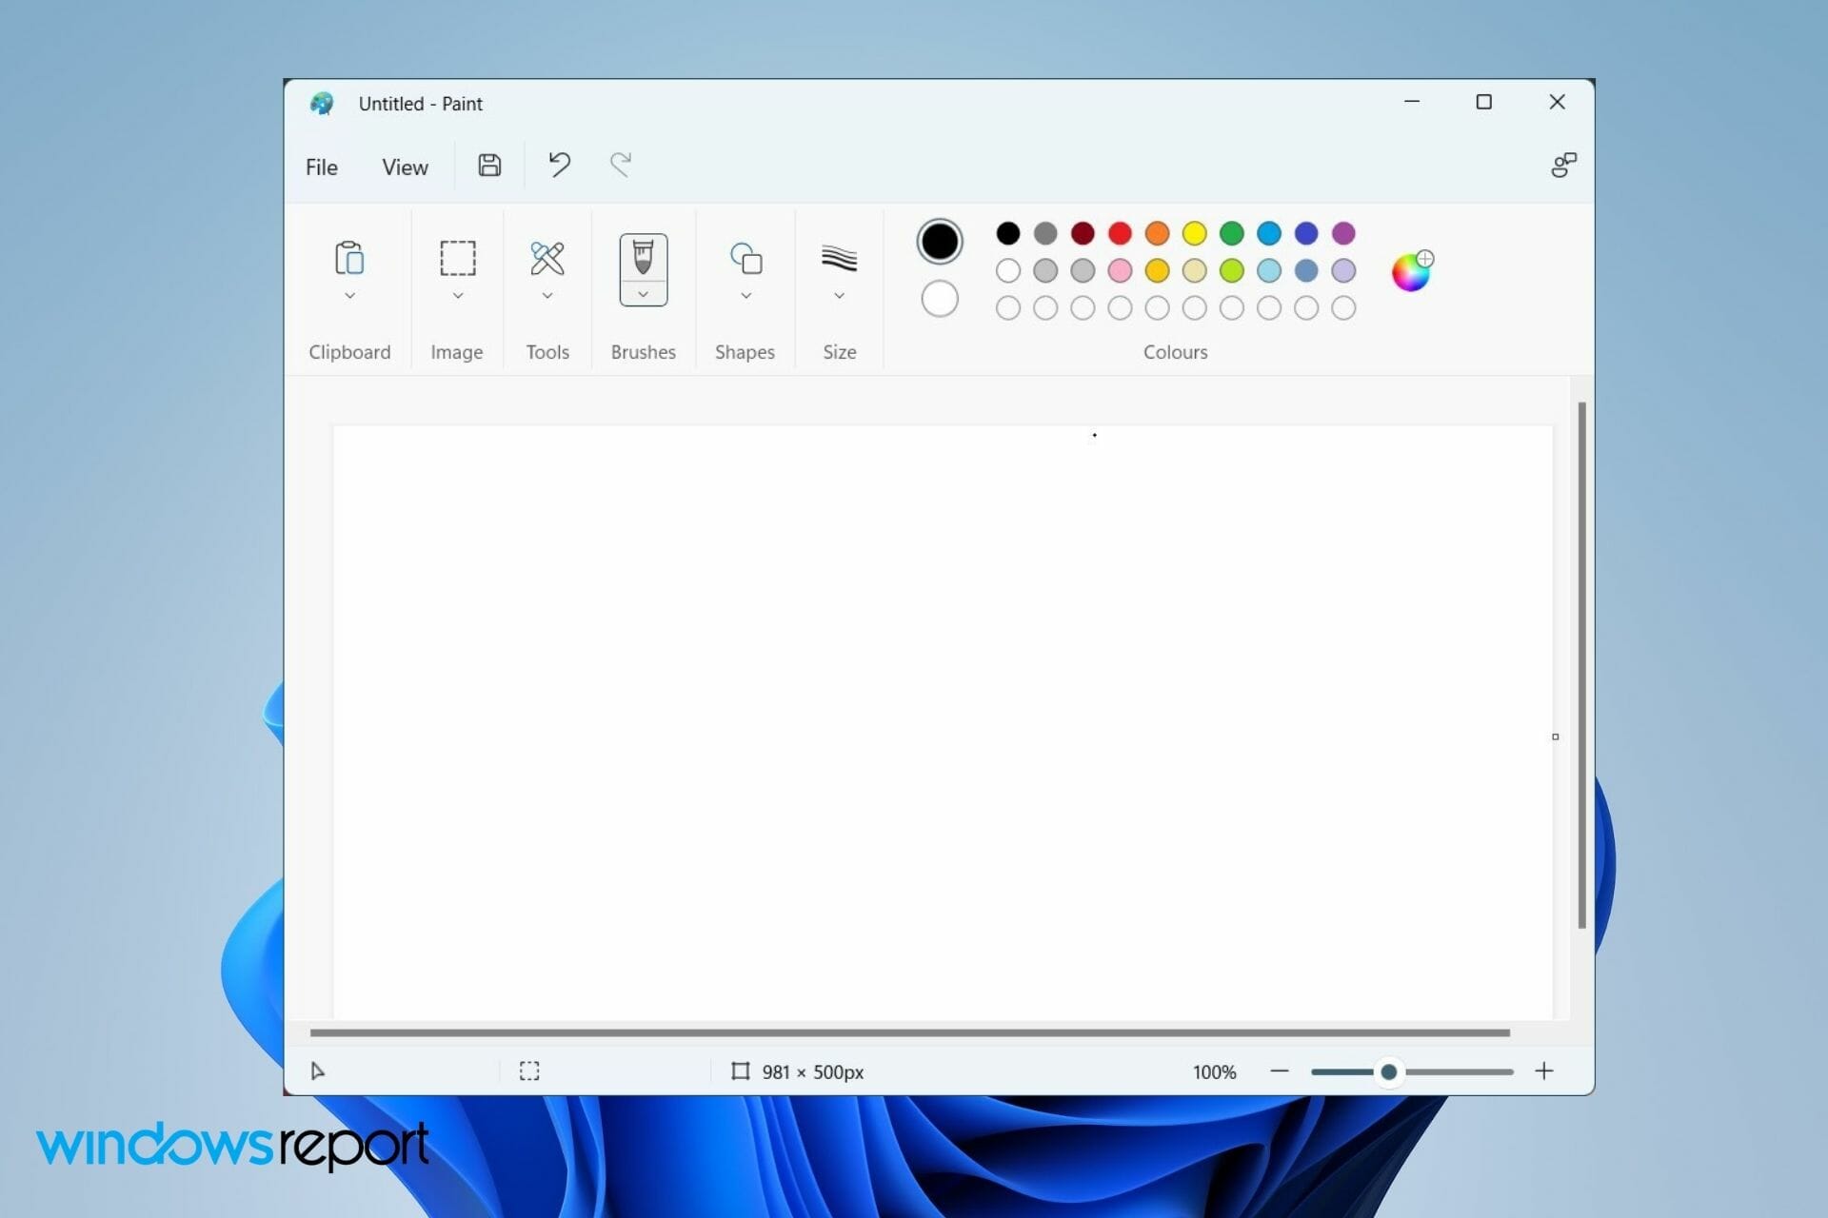Pick the red colour swatch
Screen dimensions: 1828x1218
pos(1120,233)
